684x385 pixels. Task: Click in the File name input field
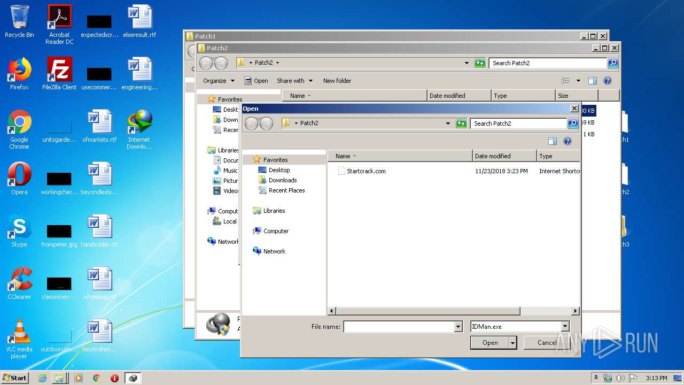point(399,327)
